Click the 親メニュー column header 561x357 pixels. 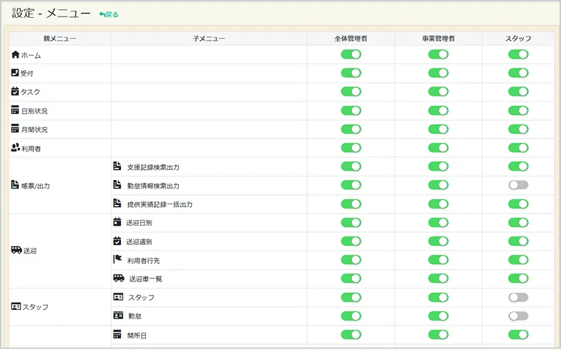60,39
